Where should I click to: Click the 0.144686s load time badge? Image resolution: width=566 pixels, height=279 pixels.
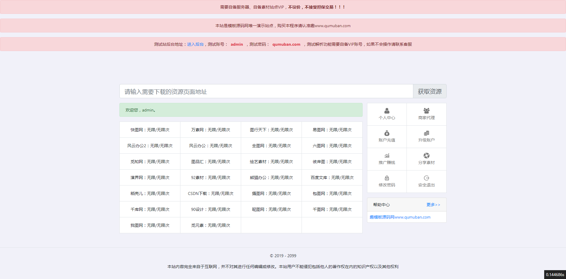(x=555, y=275)
